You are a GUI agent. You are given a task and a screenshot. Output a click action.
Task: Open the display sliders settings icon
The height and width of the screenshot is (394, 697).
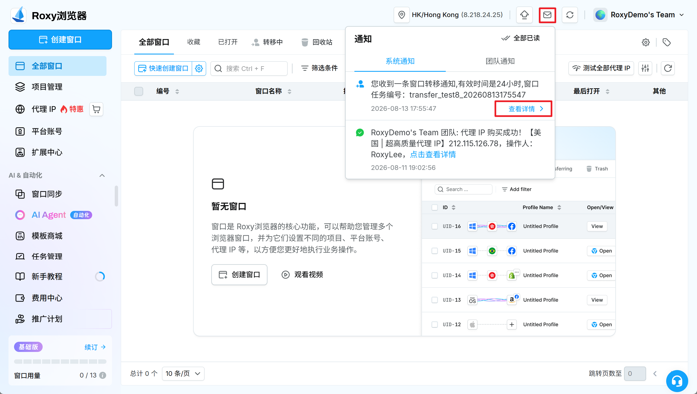point(645,68)
